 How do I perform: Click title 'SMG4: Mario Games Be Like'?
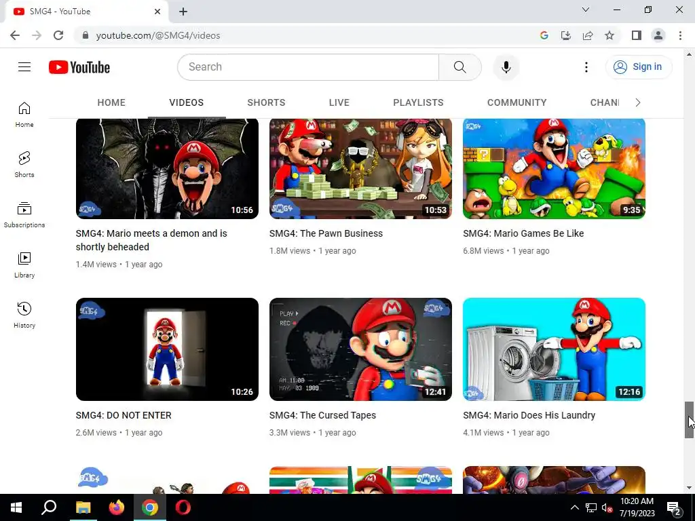523,233
